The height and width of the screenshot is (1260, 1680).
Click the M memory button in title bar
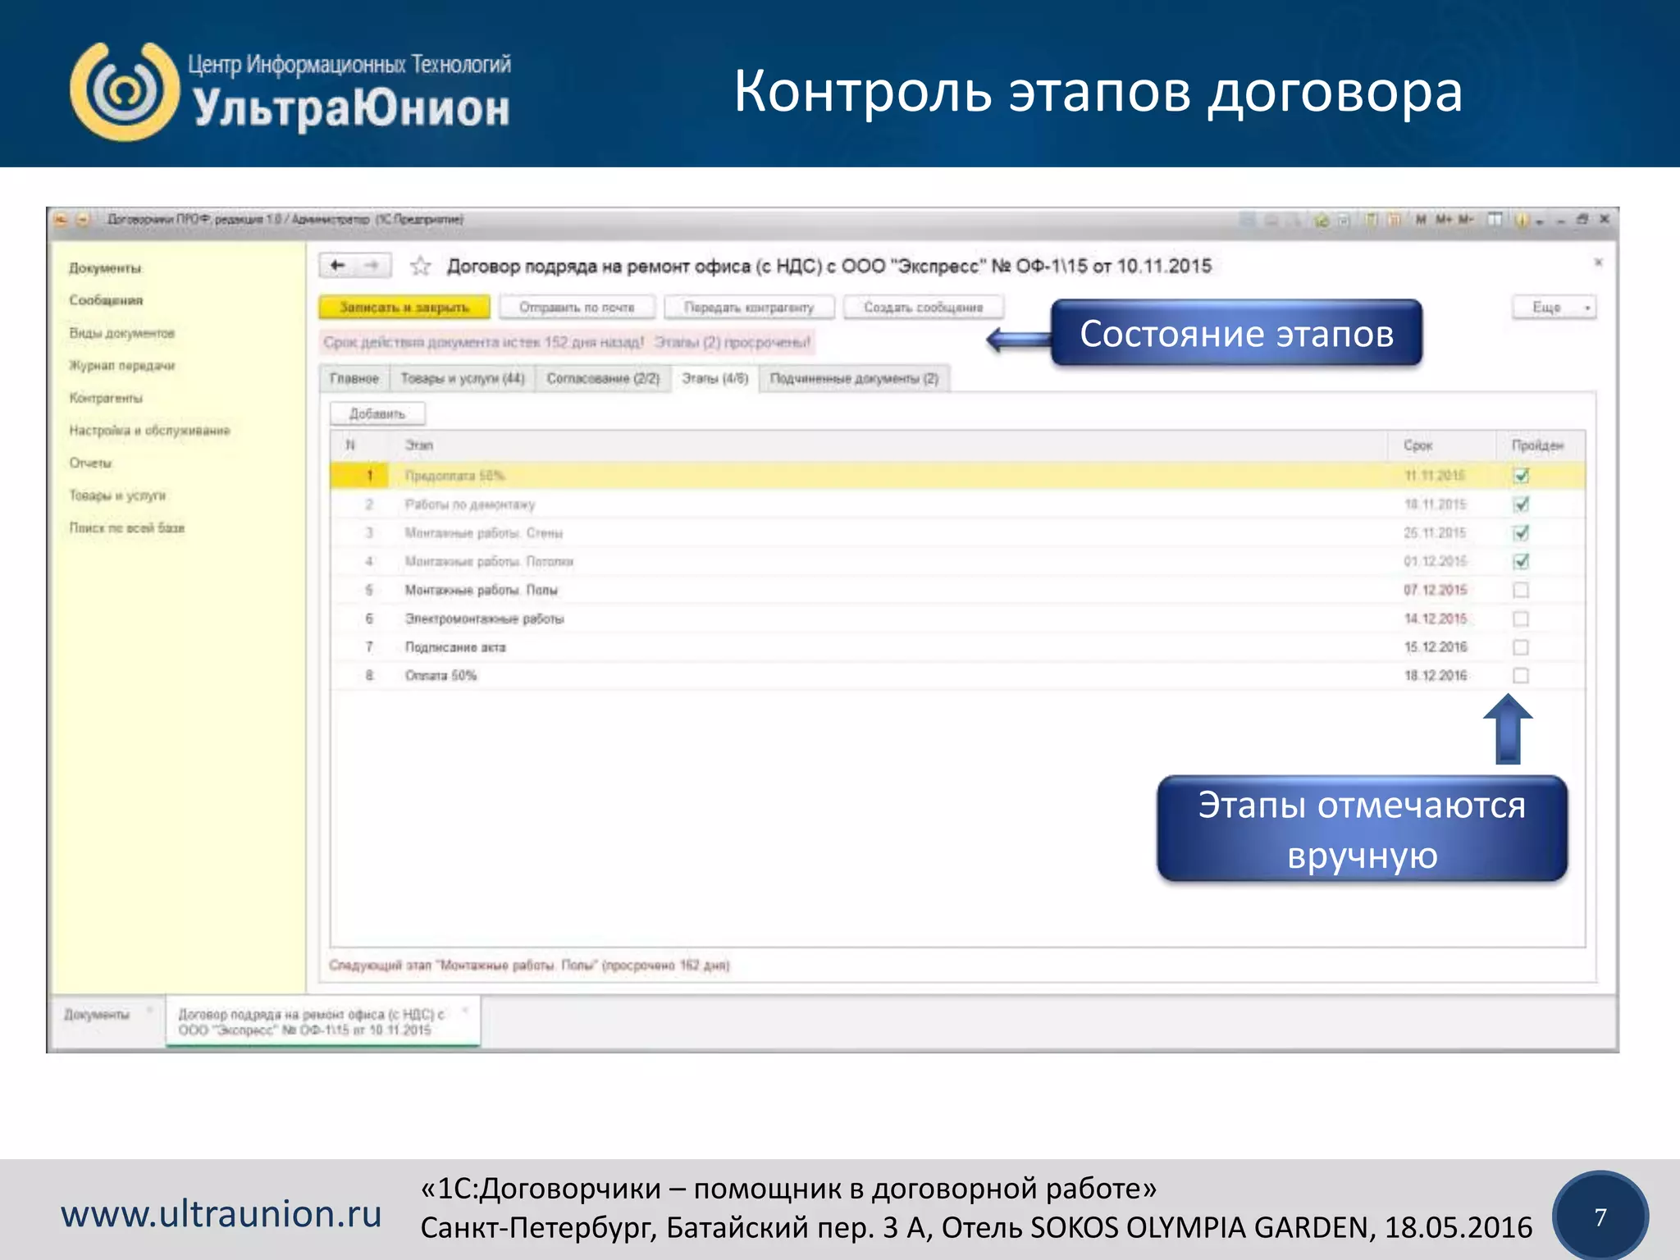pos(1421,220)
